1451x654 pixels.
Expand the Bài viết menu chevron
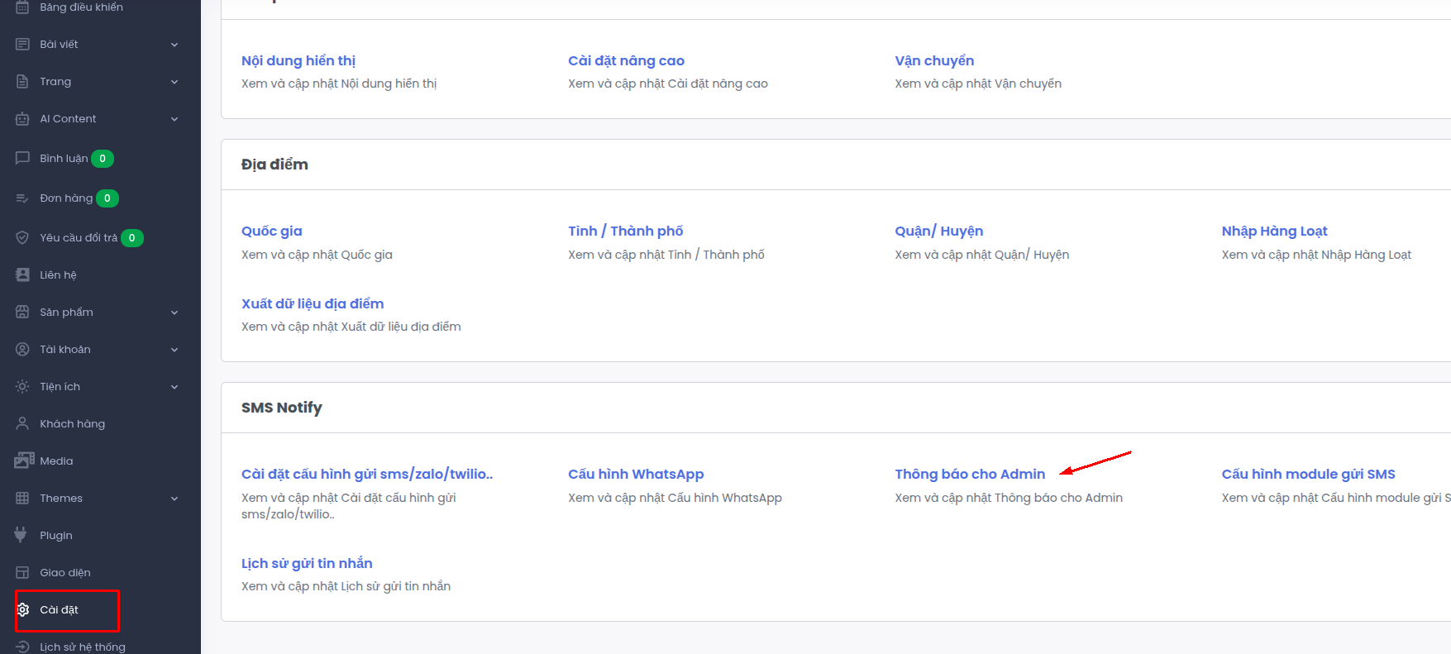(x=174, y=45)
